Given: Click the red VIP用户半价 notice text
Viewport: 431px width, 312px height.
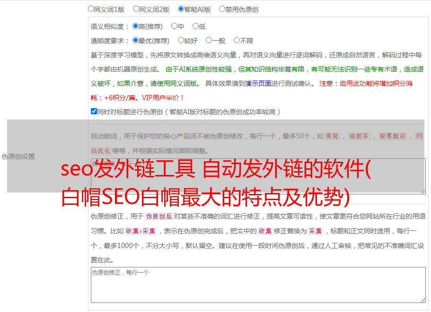Looking at the screenshot, I should pyautogui.click(x=163, y=98).
